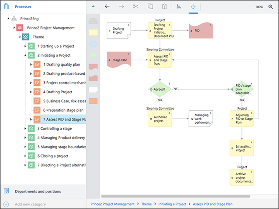Select tree item 7 Directing a Project
Image resolution: width=279 pixels, height=209 pixels.
[62, 165]
